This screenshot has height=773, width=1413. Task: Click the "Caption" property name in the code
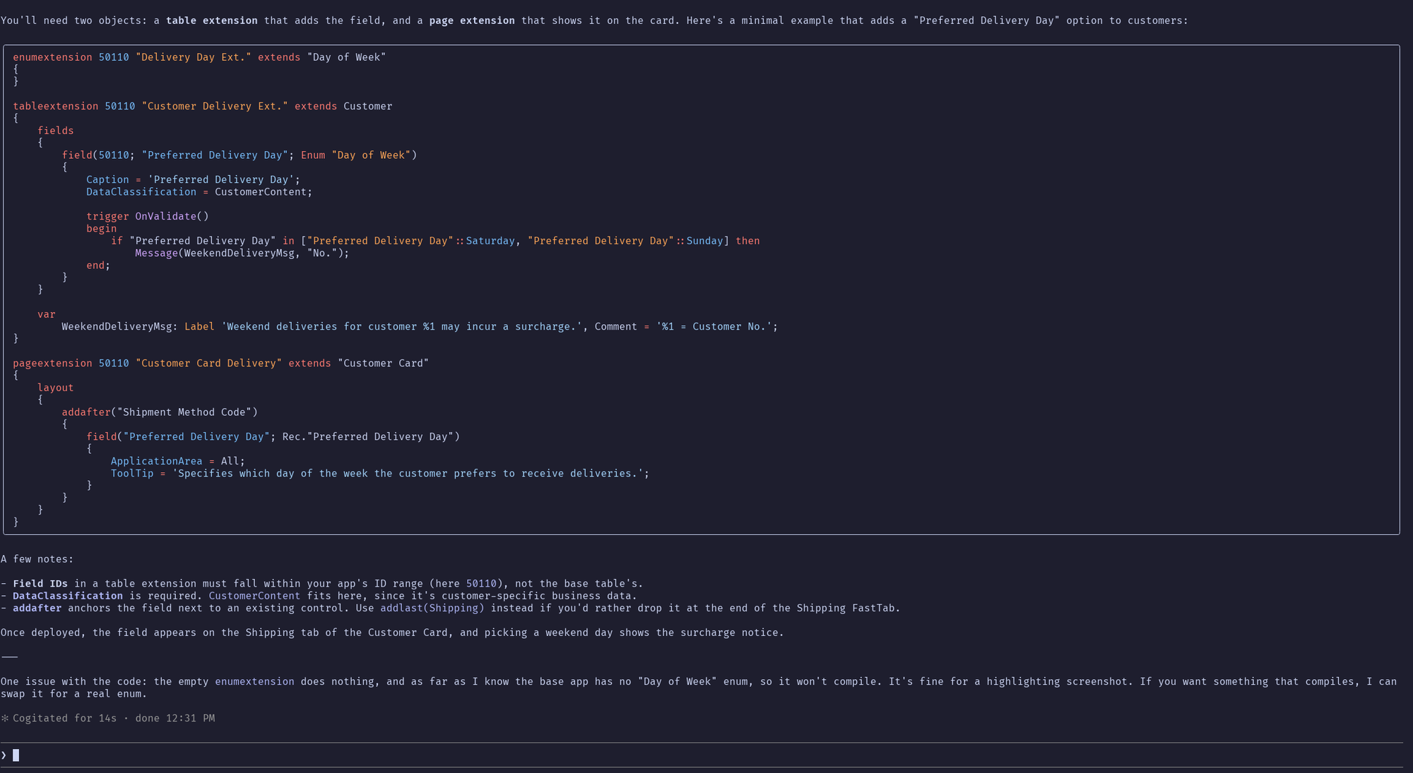pyautogui.click(x=107, y=179)
